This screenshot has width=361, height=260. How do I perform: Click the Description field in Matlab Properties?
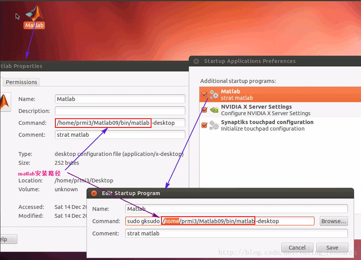point(120,111)
